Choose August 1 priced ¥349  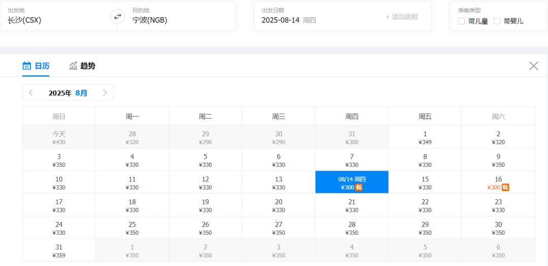pos(425,137)
